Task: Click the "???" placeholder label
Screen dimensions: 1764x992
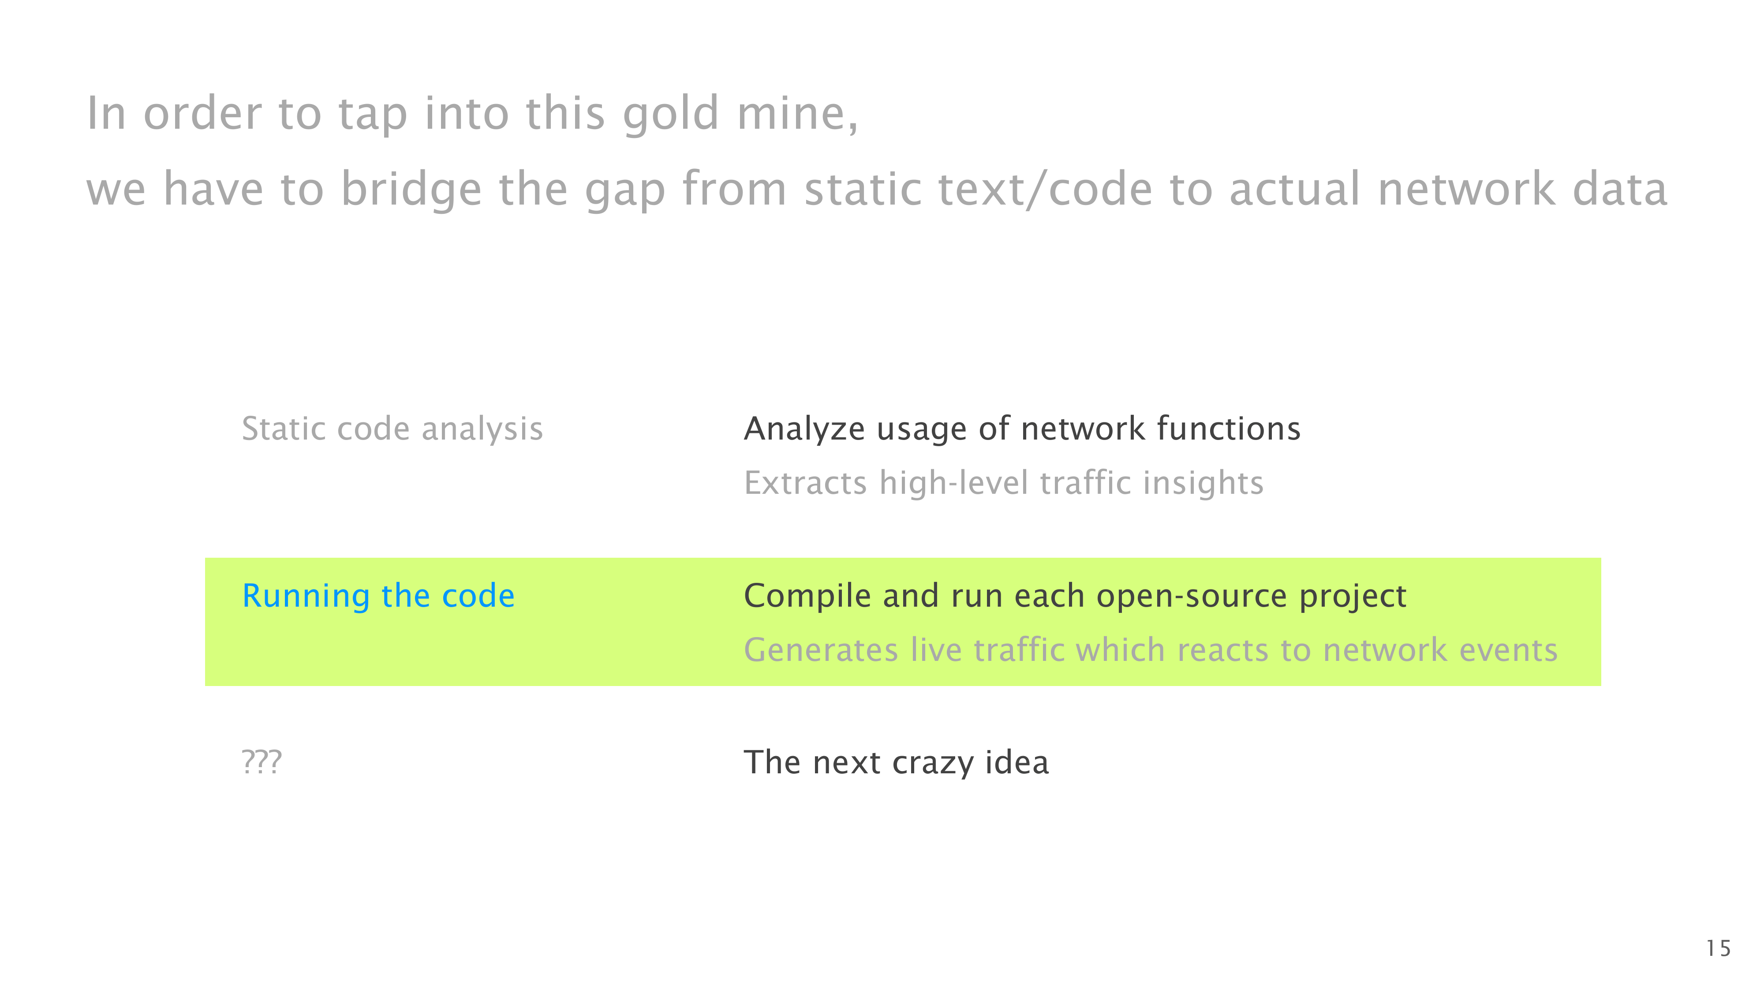Action: pos(262,763)
